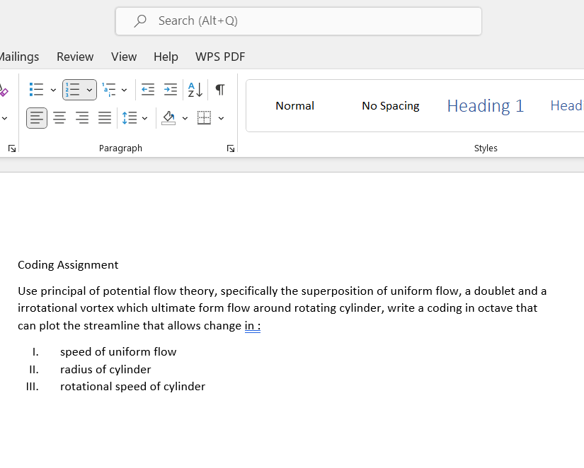
Task: Apply the Normal style
Action: point(294,105)
